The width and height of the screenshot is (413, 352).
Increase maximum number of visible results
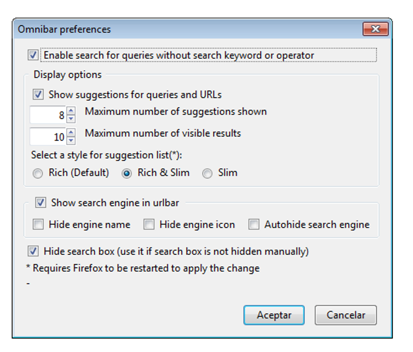(x=71, y=132)
